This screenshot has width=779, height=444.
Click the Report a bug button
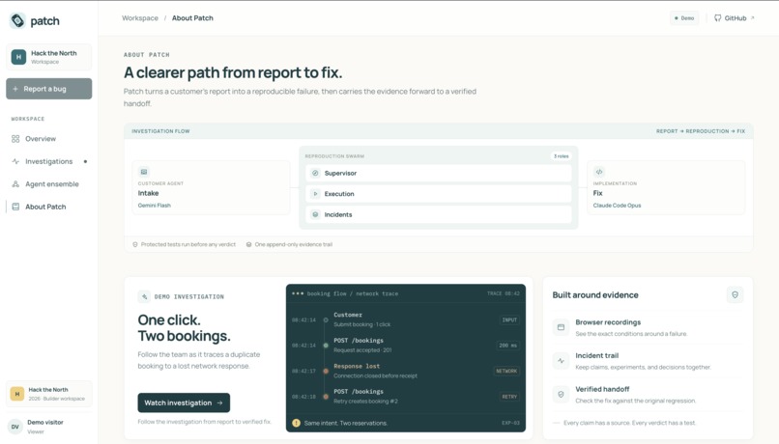coord(48,89)
